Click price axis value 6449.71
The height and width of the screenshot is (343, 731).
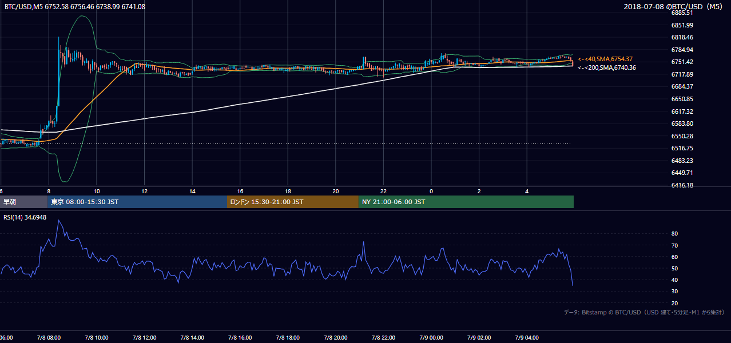(x=682, y=173)
